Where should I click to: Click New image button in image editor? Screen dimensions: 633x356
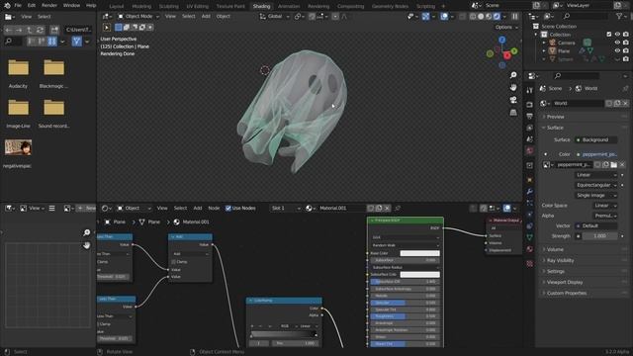click(x=86, y=209)
